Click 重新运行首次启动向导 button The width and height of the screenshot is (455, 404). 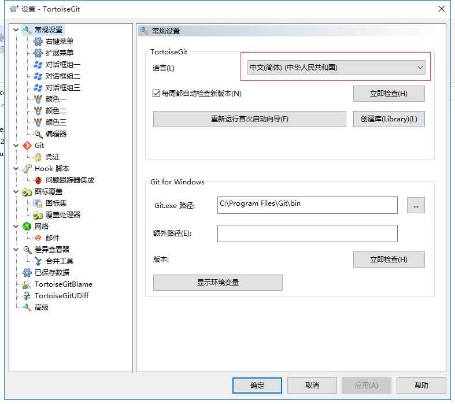pyautogui.click(x=250, y=119)
